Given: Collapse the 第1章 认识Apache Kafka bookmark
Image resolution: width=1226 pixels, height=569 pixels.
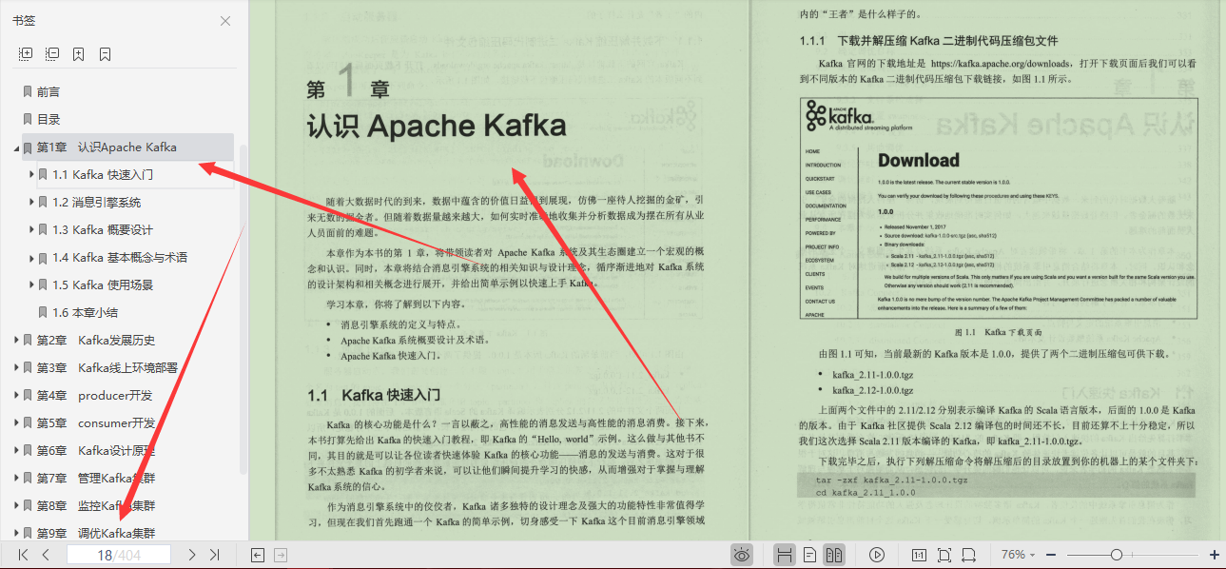Looking at the screenshot, I should point(16,147).
